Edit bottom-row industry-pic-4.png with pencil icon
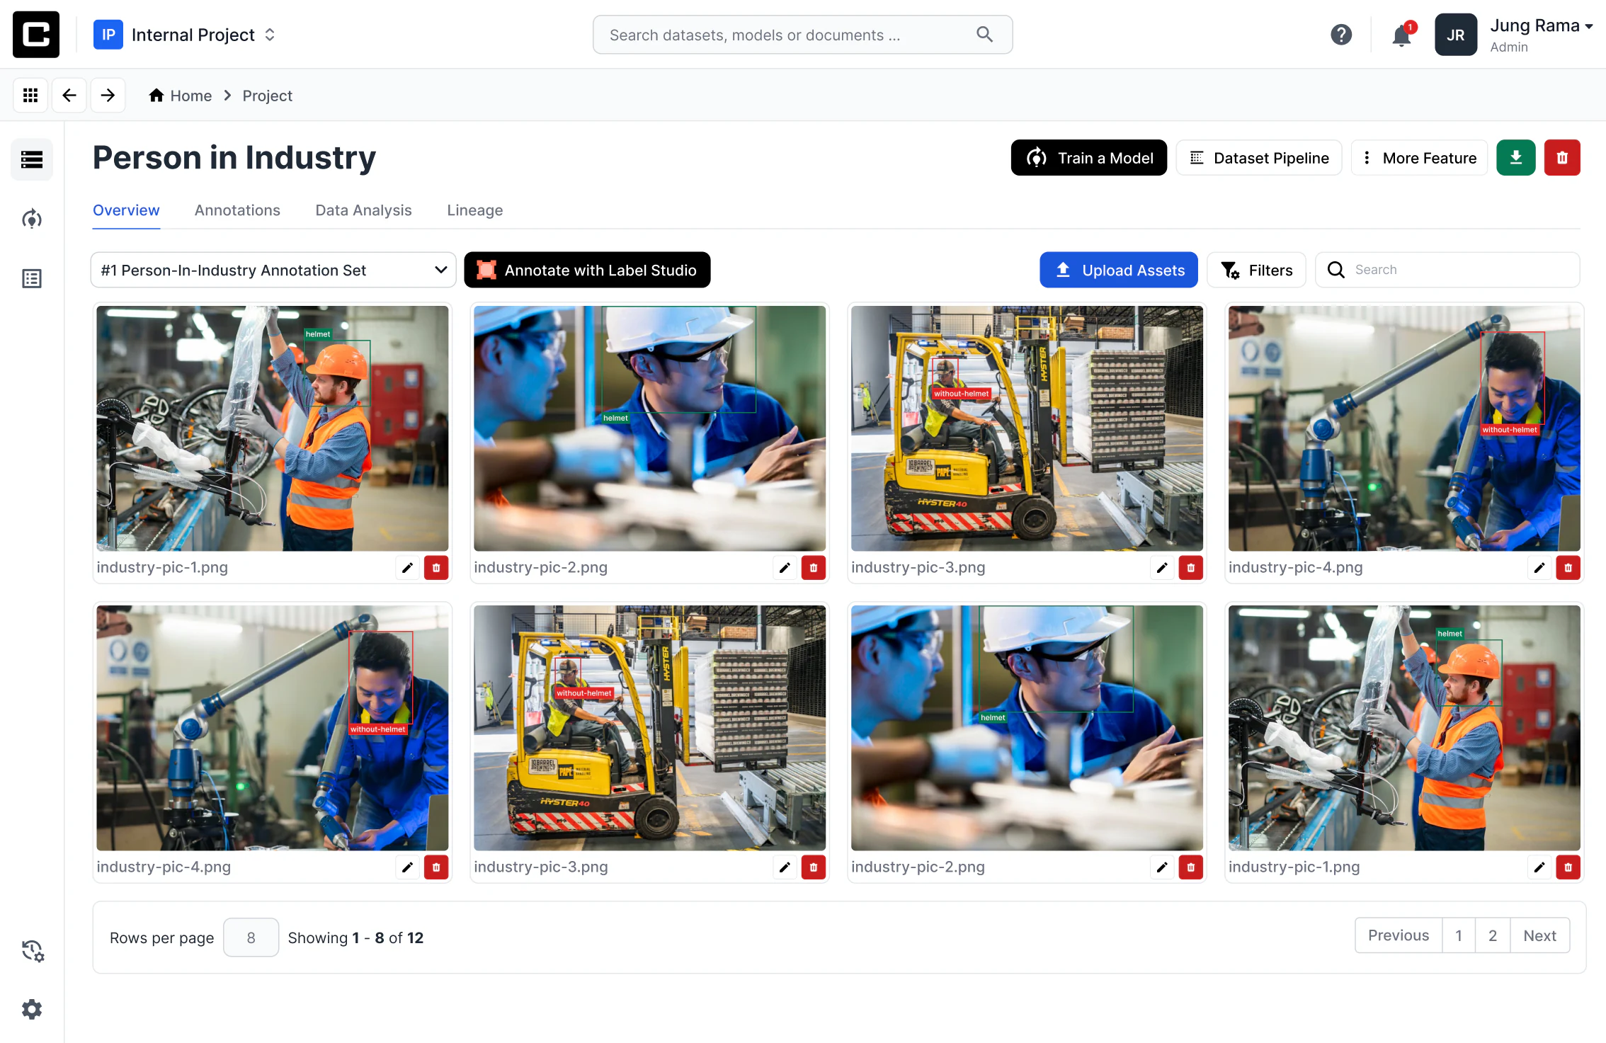Image resolution: width=1606 pixels, height=1043 pixels. click(x=408, y=867)
